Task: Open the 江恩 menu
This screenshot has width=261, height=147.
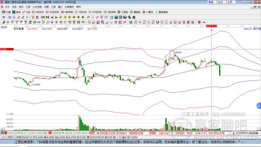Action: (28, 7)
